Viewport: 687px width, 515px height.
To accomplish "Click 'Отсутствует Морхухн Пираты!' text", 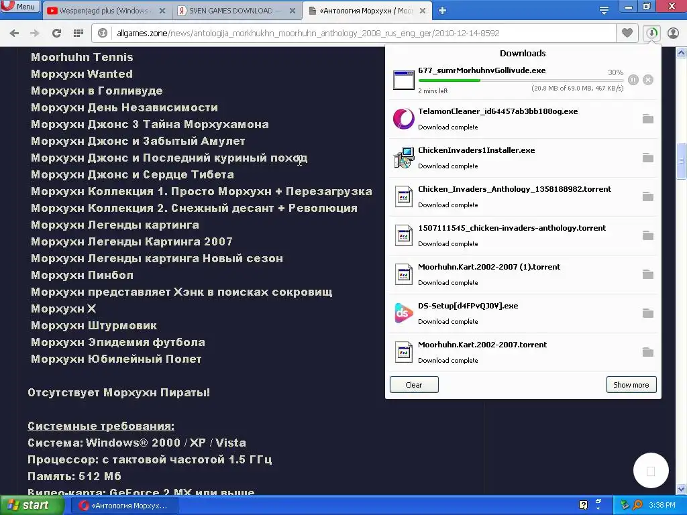I will point(119,392).
